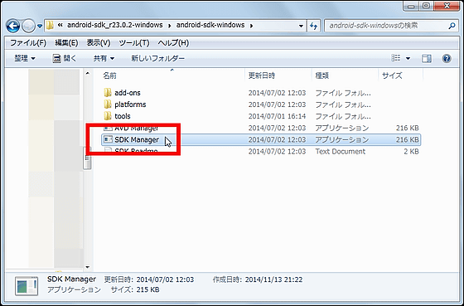Open the 共有 dropdown
Image resolution: width=464 pixels, height=306 pixels.
pos(104,58)
